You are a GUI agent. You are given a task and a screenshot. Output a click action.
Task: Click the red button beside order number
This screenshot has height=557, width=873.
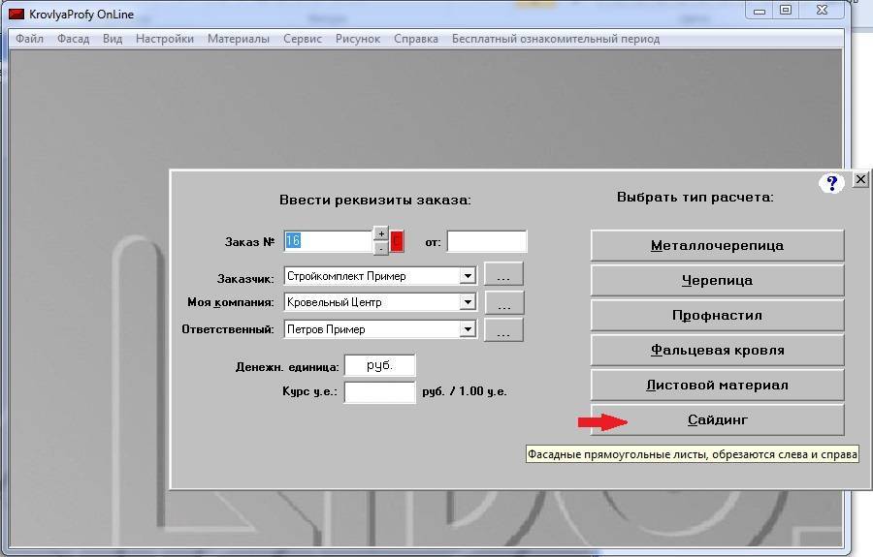point(398,241)
